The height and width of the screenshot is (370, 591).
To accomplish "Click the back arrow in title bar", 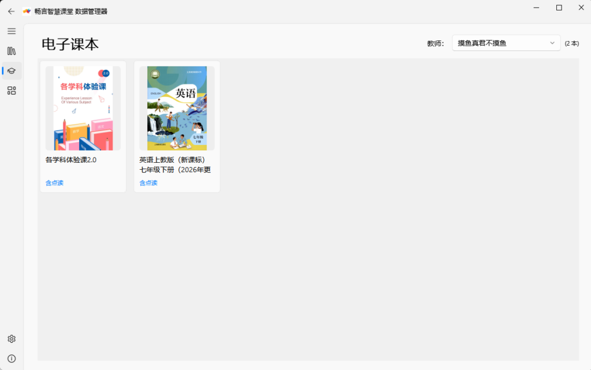I will 12,12.
